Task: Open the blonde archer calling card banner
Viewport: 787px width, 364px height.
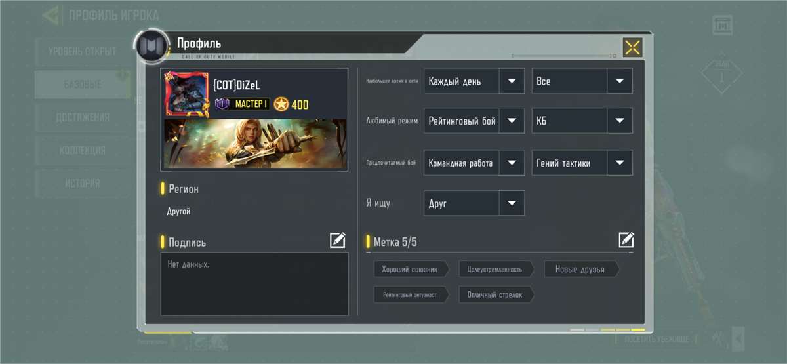Action: pyautogui.click(x=255, y=142)
